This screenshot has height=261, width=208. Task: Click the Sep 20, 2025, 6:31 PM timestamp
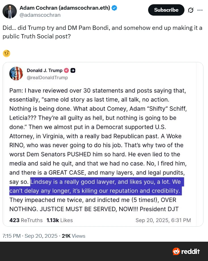click(163, 220)
